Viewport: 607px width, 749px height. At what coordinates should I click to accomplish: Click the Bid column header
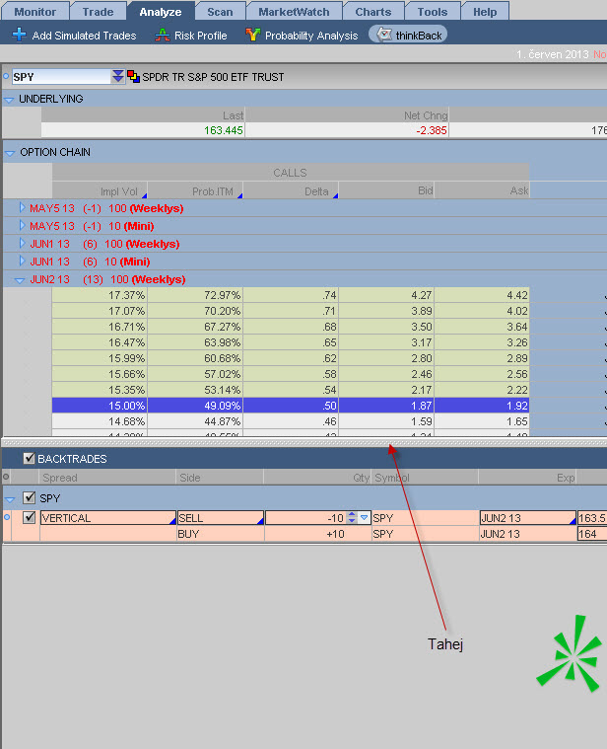(x=386, y=190)
